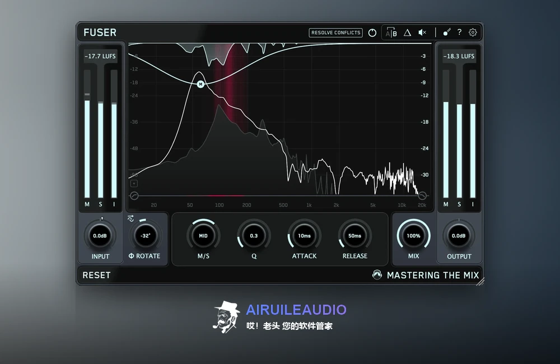This screenshot has width=560, height=364.
Task: Click the input M meter label
Action: coord(87,204)
